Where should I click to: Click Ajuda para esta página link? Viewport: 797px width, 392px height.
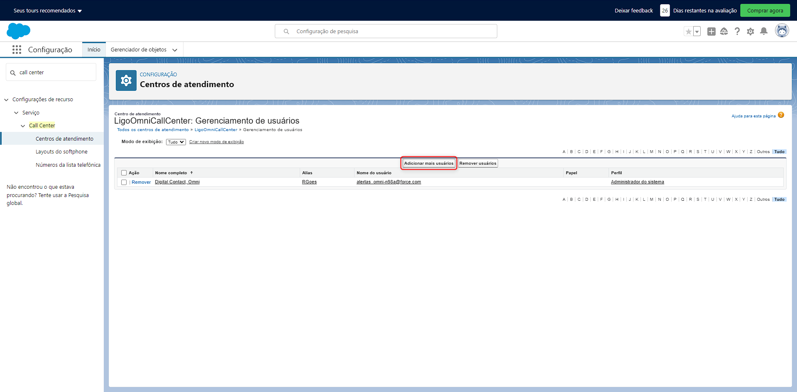coord(753,116)
